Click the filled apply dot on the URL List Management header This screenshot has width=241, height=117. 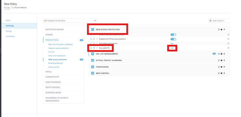pyautogui.click(x=221, y=54)
